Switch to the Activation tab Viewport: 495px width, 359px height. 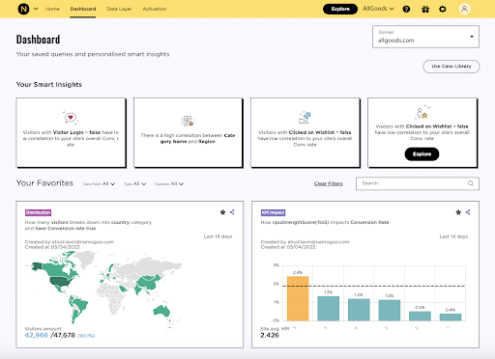pos(155,9)
